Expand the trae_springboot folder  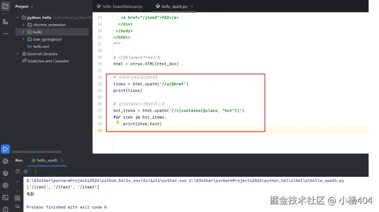click(x=23, y=39)
